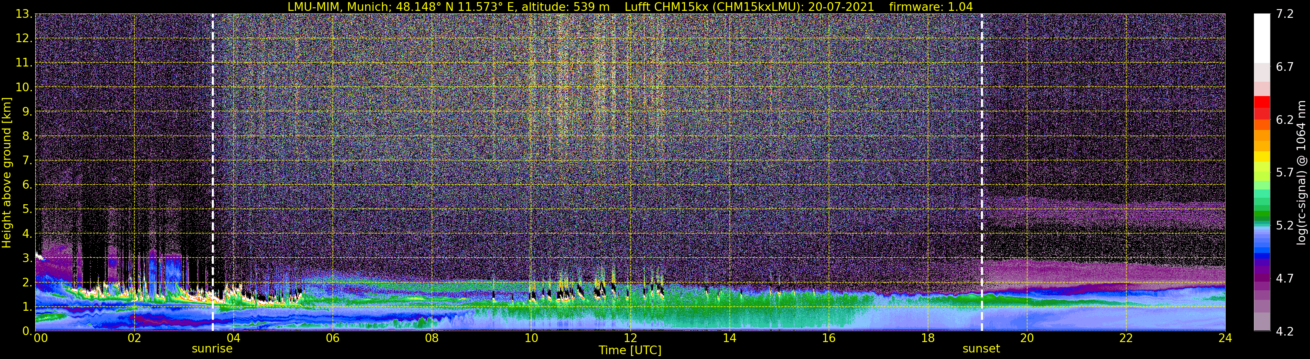Click the '13.' height tick label
Screen dimensions: 1310x359
click(24, 14)
